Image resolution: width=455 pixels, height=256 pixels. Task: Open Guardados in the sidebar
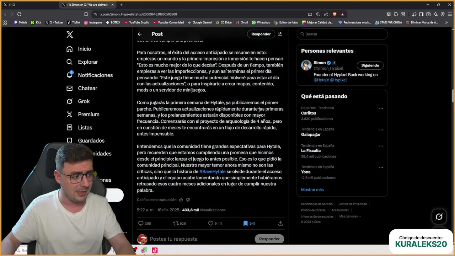86,141
